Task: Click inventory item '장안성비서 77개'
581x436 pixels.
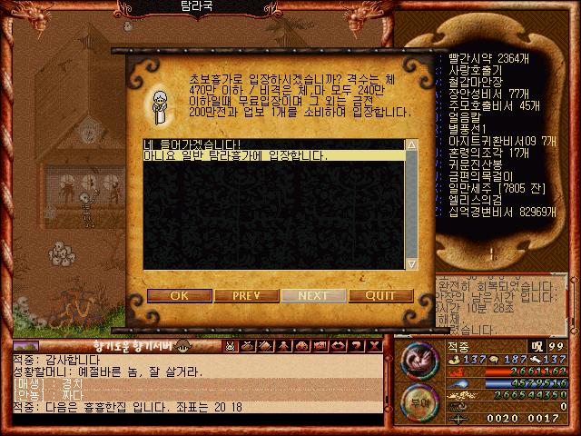Action: click(x=488, y=94)
